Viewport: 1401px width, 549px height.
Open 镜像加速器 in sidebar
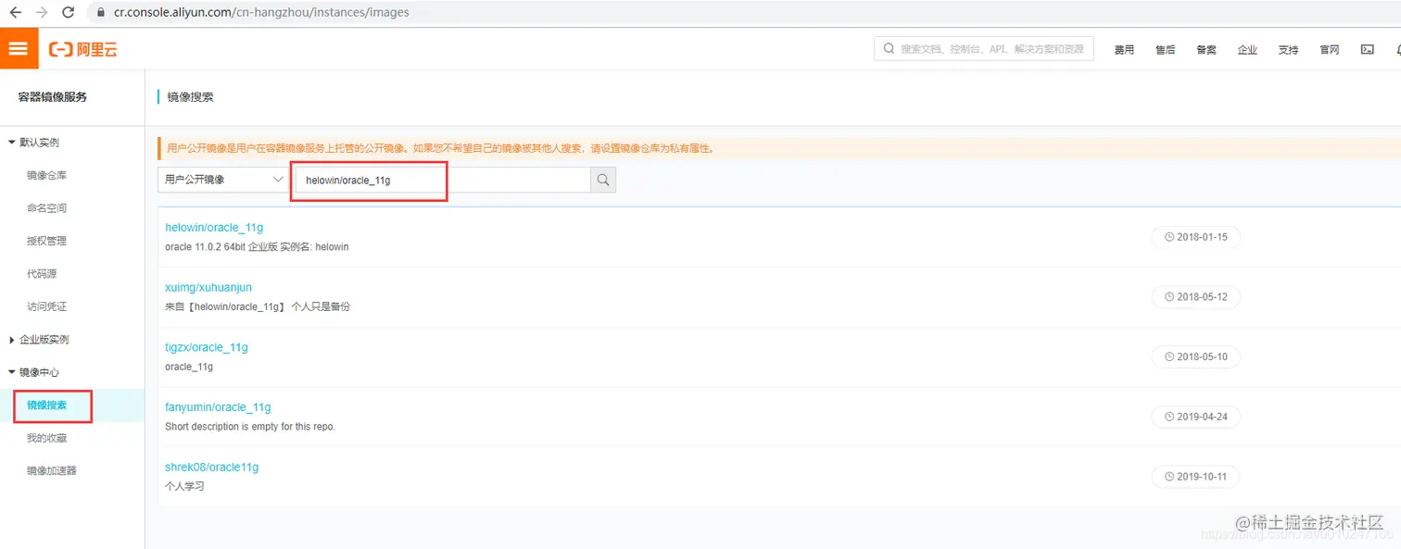tap(52, 470)
